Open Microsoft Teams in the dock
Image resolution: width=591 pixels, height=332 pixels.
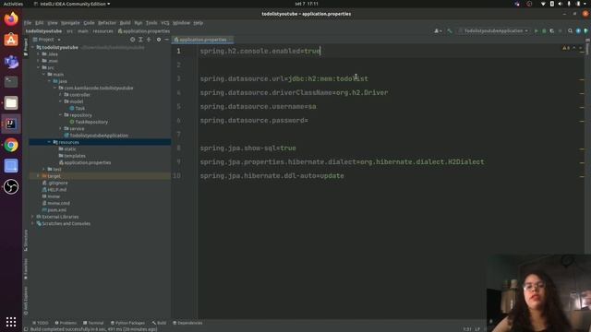point(11,61)
